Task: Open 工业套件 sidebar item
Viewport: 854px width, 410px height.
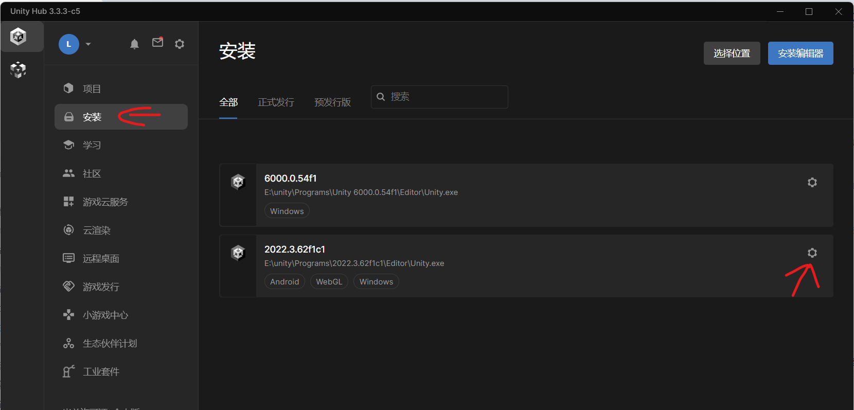Action: [121, 371]
